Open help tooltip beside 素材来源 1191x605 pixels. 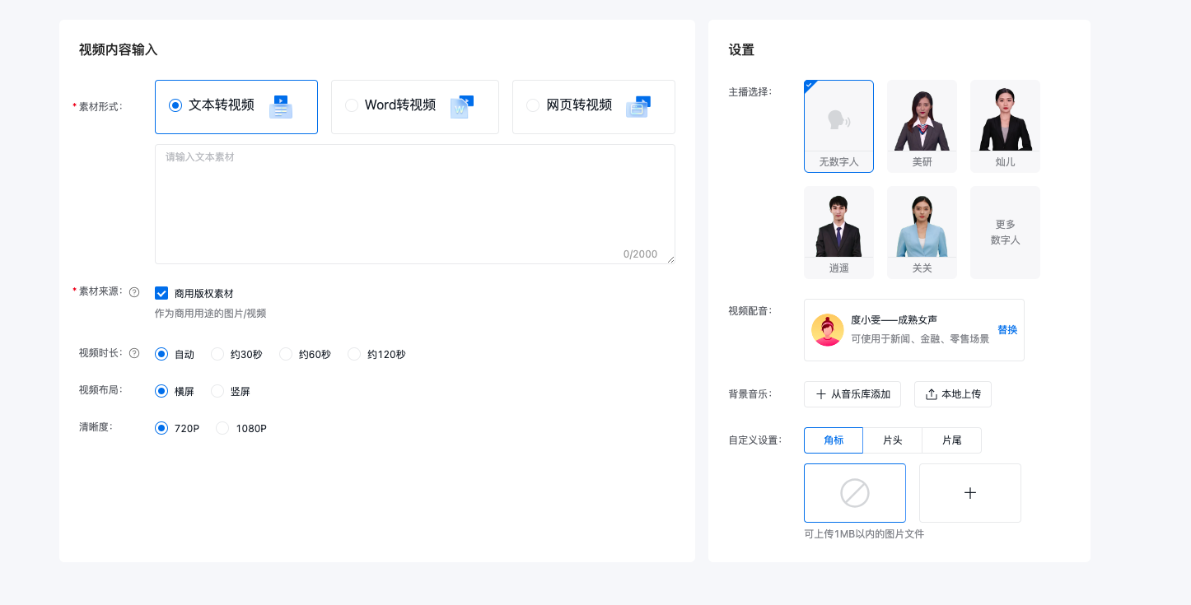click(x=134, y=291)
